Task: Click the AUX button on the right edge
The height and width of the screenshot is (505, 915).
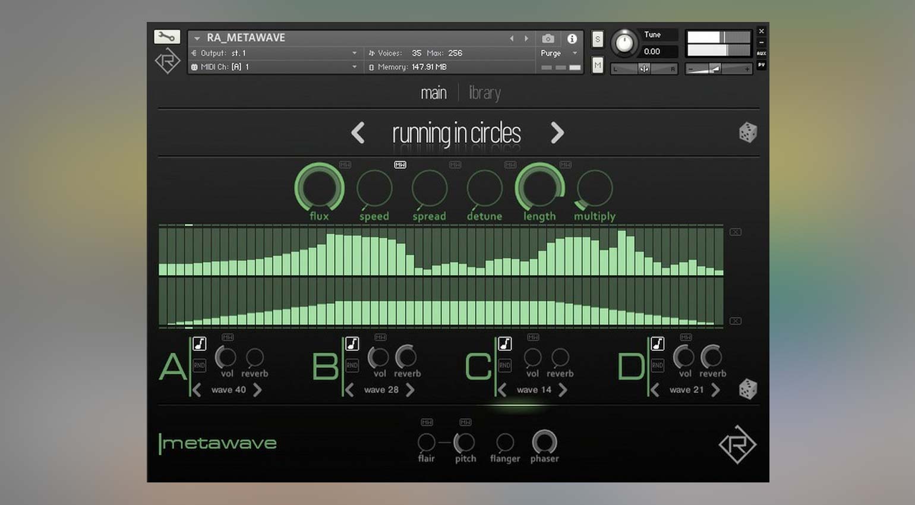Action: click(761, 53)
